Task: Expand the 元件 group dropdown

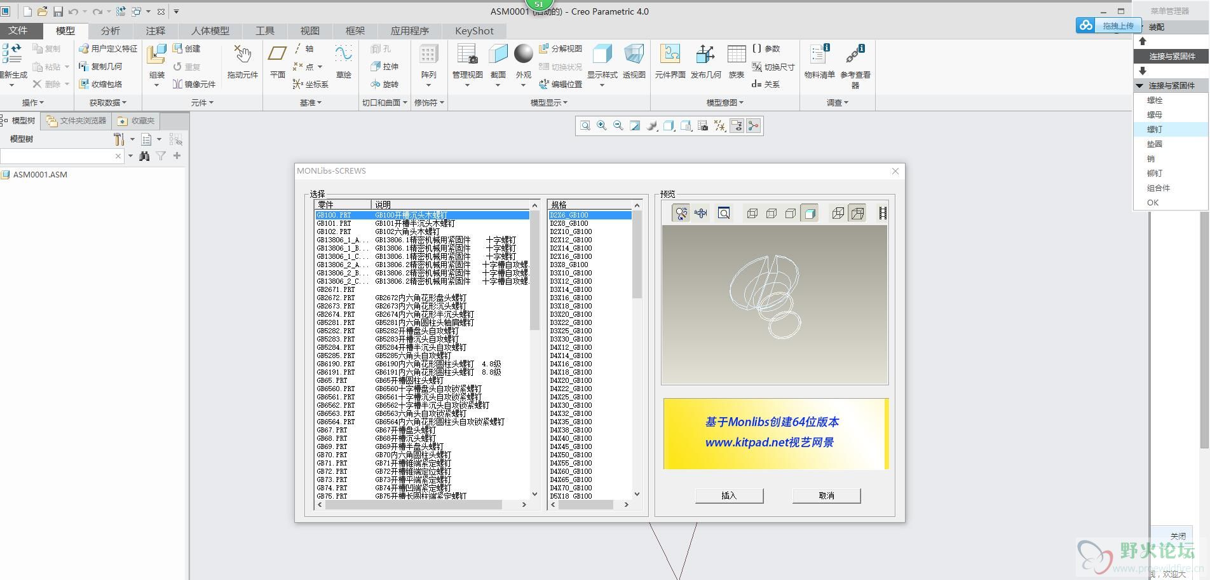Action: pos(202,102)
